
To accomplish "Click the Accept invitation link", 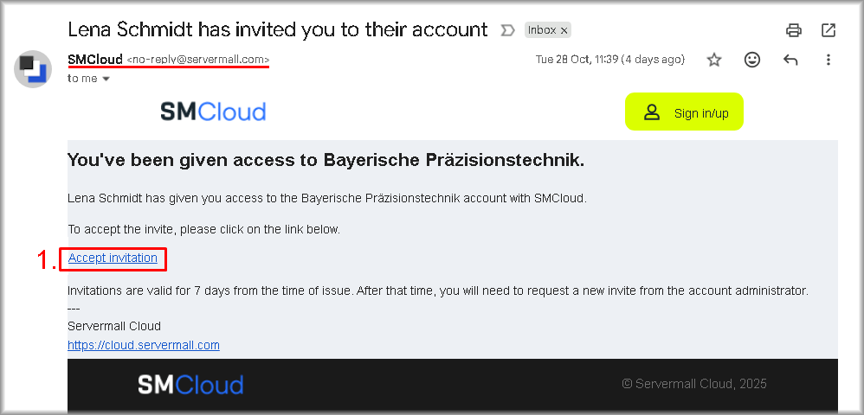I will point(113,258).
